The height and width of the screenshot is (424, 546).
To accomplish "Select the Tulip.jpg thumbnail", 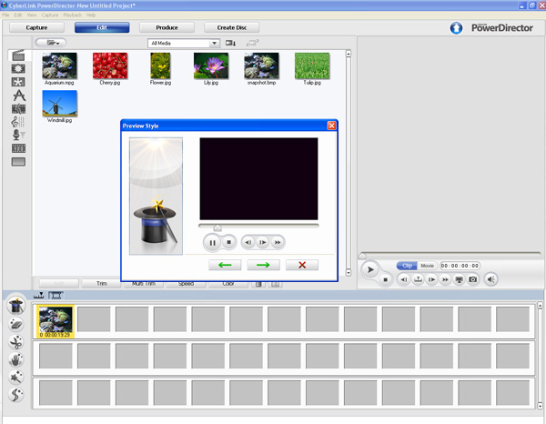I will [x=312, y=66].
